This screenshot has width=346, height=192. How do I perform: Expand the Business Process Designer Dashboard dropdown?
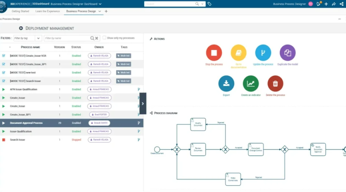pos(100,4)
